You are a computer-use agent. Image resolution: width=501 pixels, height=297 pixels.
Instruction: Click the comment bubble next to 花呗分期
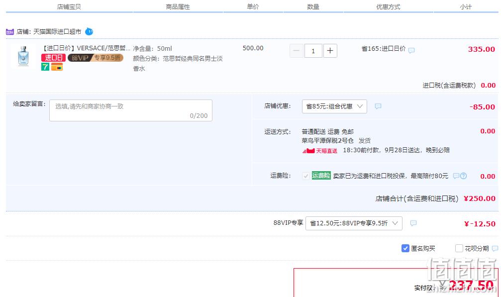(x=495, y=248)
